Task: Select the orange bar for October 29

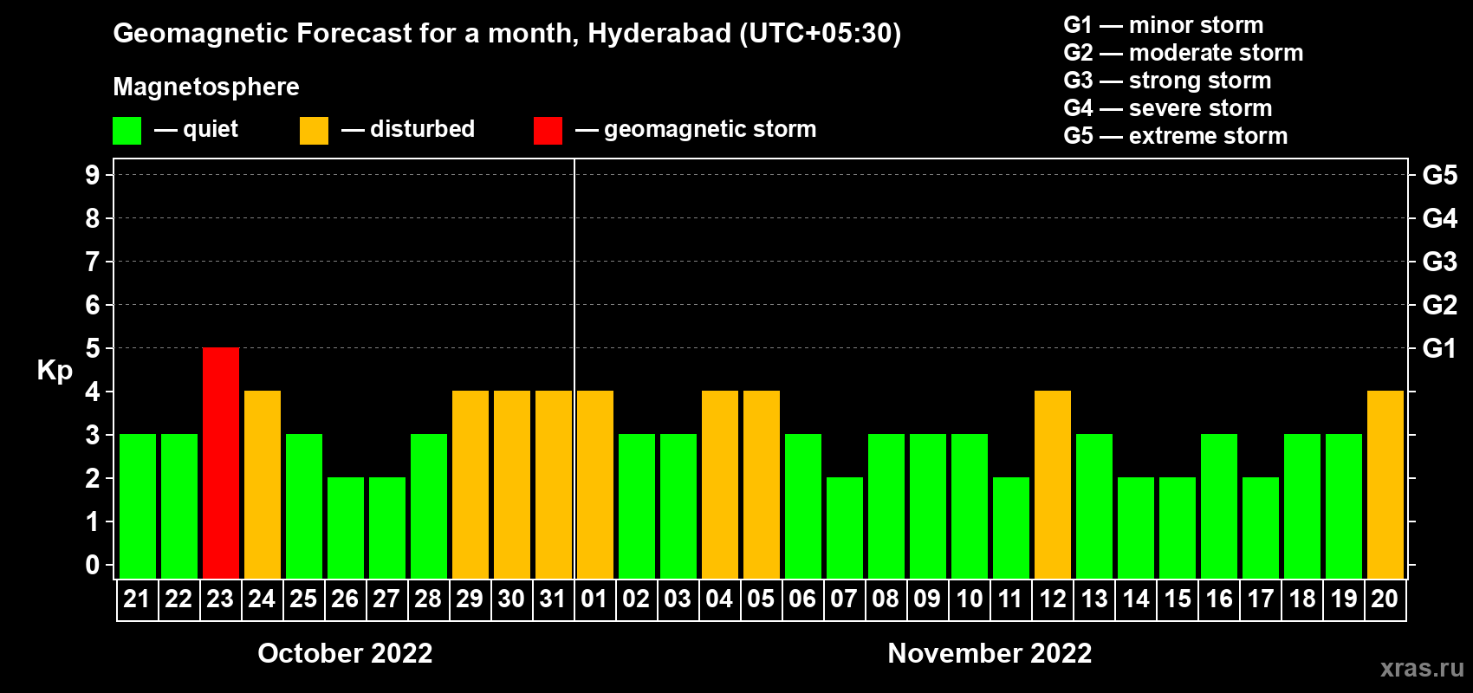Action: pyautogui.click(x=470, y=485)
